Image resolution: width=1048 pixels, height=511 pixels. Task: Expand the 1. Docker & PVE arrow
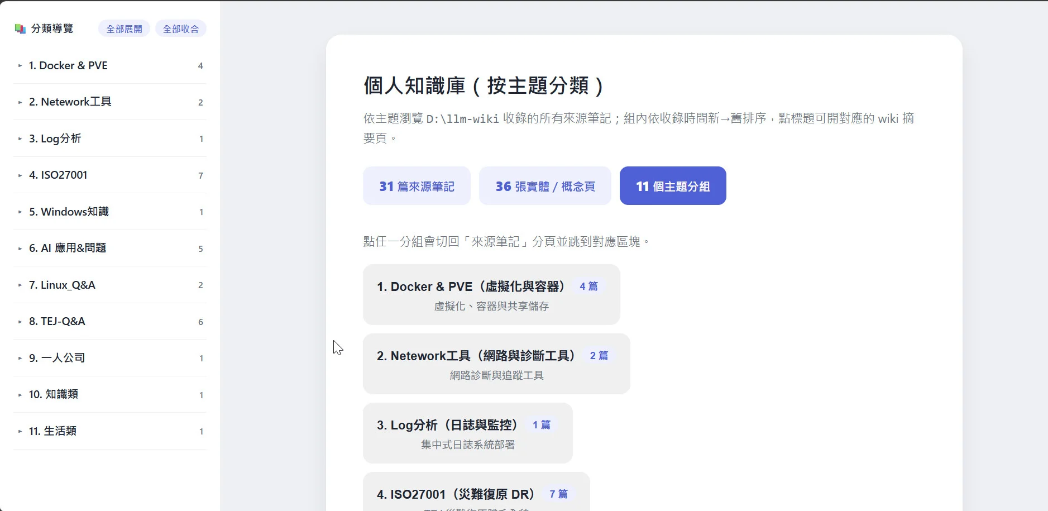20,66
